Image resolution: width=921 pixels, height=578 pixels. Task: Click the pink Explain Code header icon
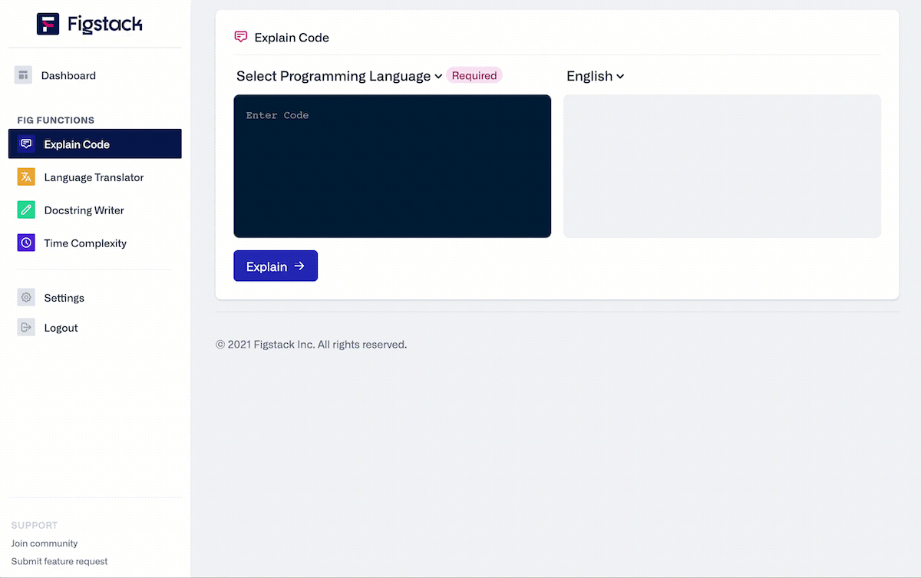coord(241,37)
